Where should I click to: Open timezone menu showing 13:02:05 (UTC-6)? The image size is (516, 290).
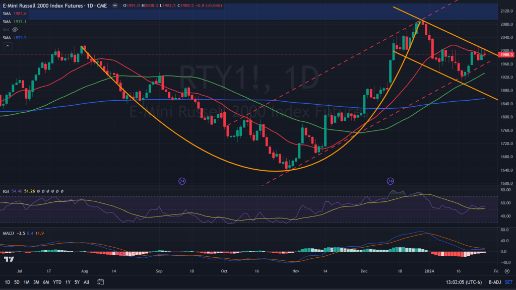[463, 282]
